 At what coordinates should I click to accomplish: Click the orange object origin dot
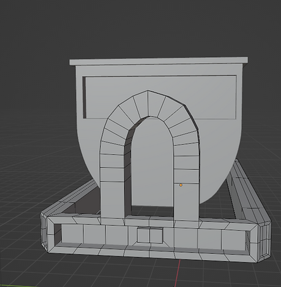point(181,185)
